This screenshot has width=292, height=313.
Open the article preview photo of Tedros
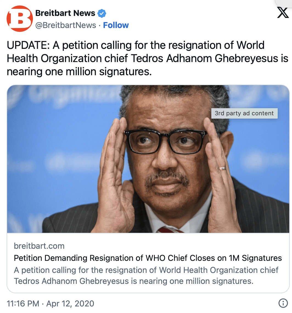point(148,159)
